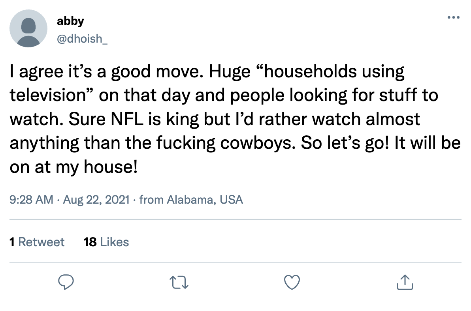471x311 pixels.
Task: Like the tweet with the heart icon
Action: [x=292, y=282]
